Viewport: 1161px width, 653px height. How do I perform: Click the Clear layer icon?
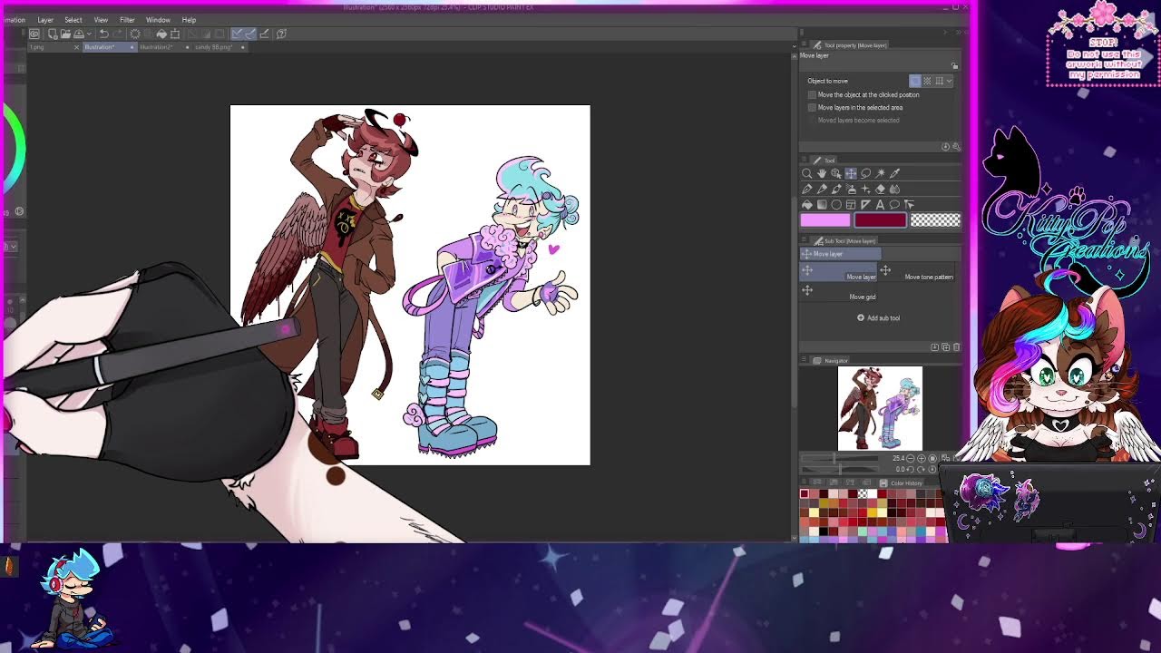click(x=135, y=34)
